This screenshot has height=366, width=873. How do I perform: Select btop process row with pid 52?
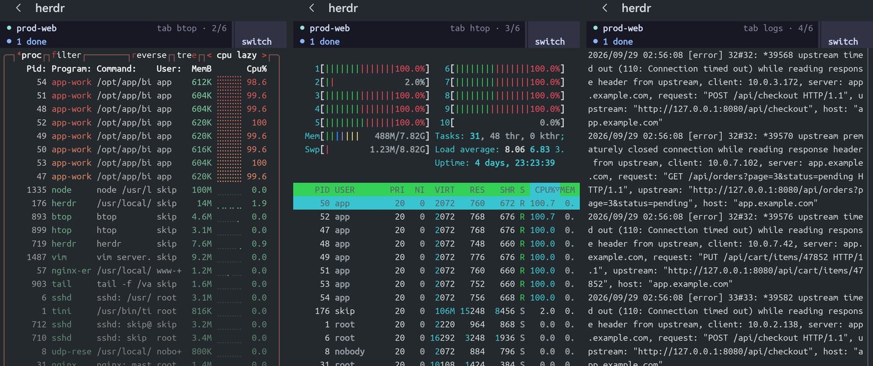[141, 122]
